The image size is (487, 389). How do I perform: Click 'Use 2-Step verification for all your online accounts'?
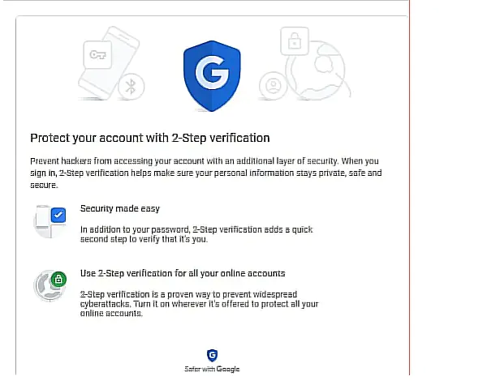tap(182, 273)
